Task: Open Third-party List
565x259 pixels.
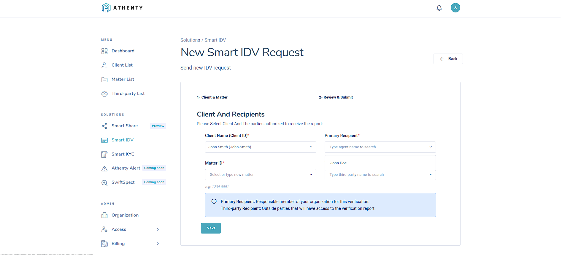Action: [128, 94]
